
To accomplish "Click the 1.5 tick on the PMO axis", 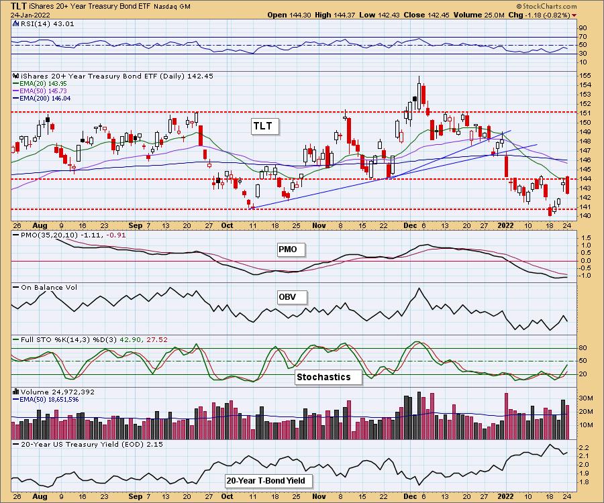I will pyautogui.click(x=586, y=237).
